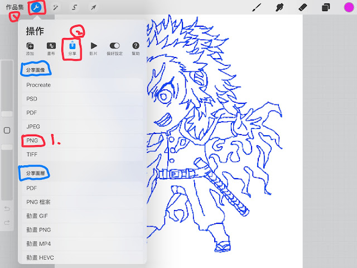
Task: Tap the blue line drawing on canvas
Action: tap(214, 133)
